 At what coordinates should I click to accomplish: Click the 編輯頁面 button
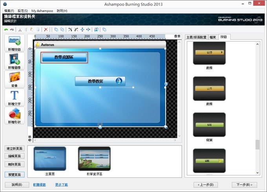coord(15,156)
